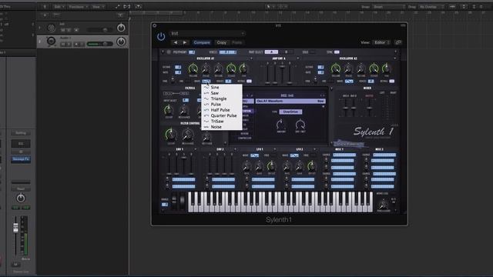Open Logic Edit menu in tracks area
The width and height of the screenshot is (493, 277).
click(59, 7)
